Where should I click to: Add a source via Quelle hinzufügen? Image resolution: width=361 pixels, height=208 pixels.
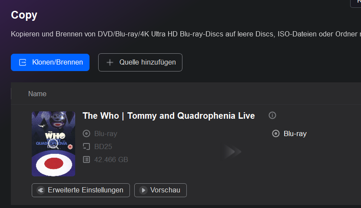coord(140,62)
